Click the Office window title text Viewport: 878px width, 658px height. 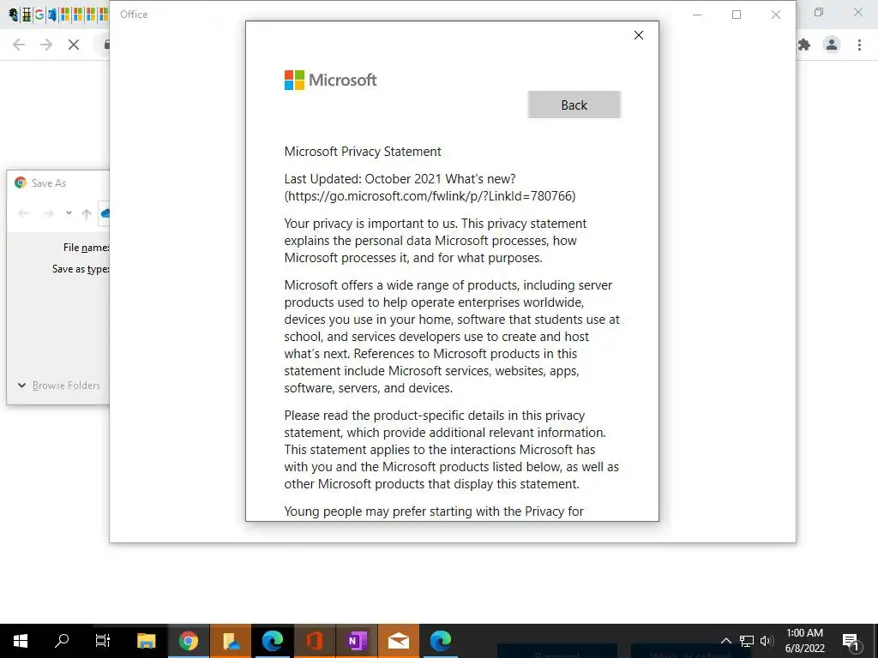point(134,15)
